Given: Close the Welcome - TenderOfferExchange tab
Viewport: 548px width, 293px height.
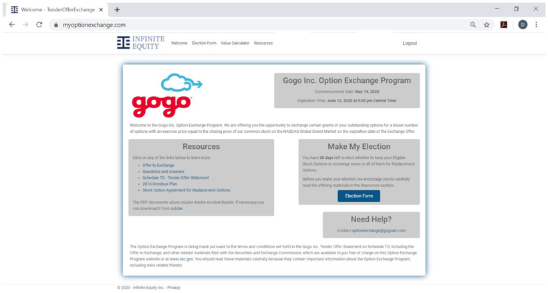Looking at the screenshot, I should pyautogui.click(x=101, y=10).
